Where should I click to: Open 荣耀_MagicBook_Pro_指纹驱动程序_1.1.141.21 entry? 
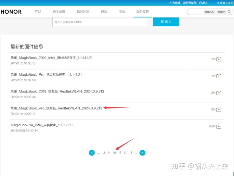coord(46,75)
